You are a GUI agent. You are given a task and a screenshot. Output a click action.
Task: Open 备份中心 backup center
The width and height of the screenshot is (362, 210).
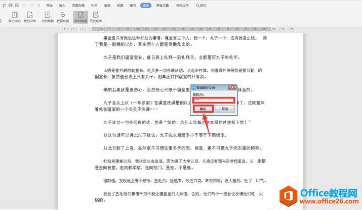15,17
